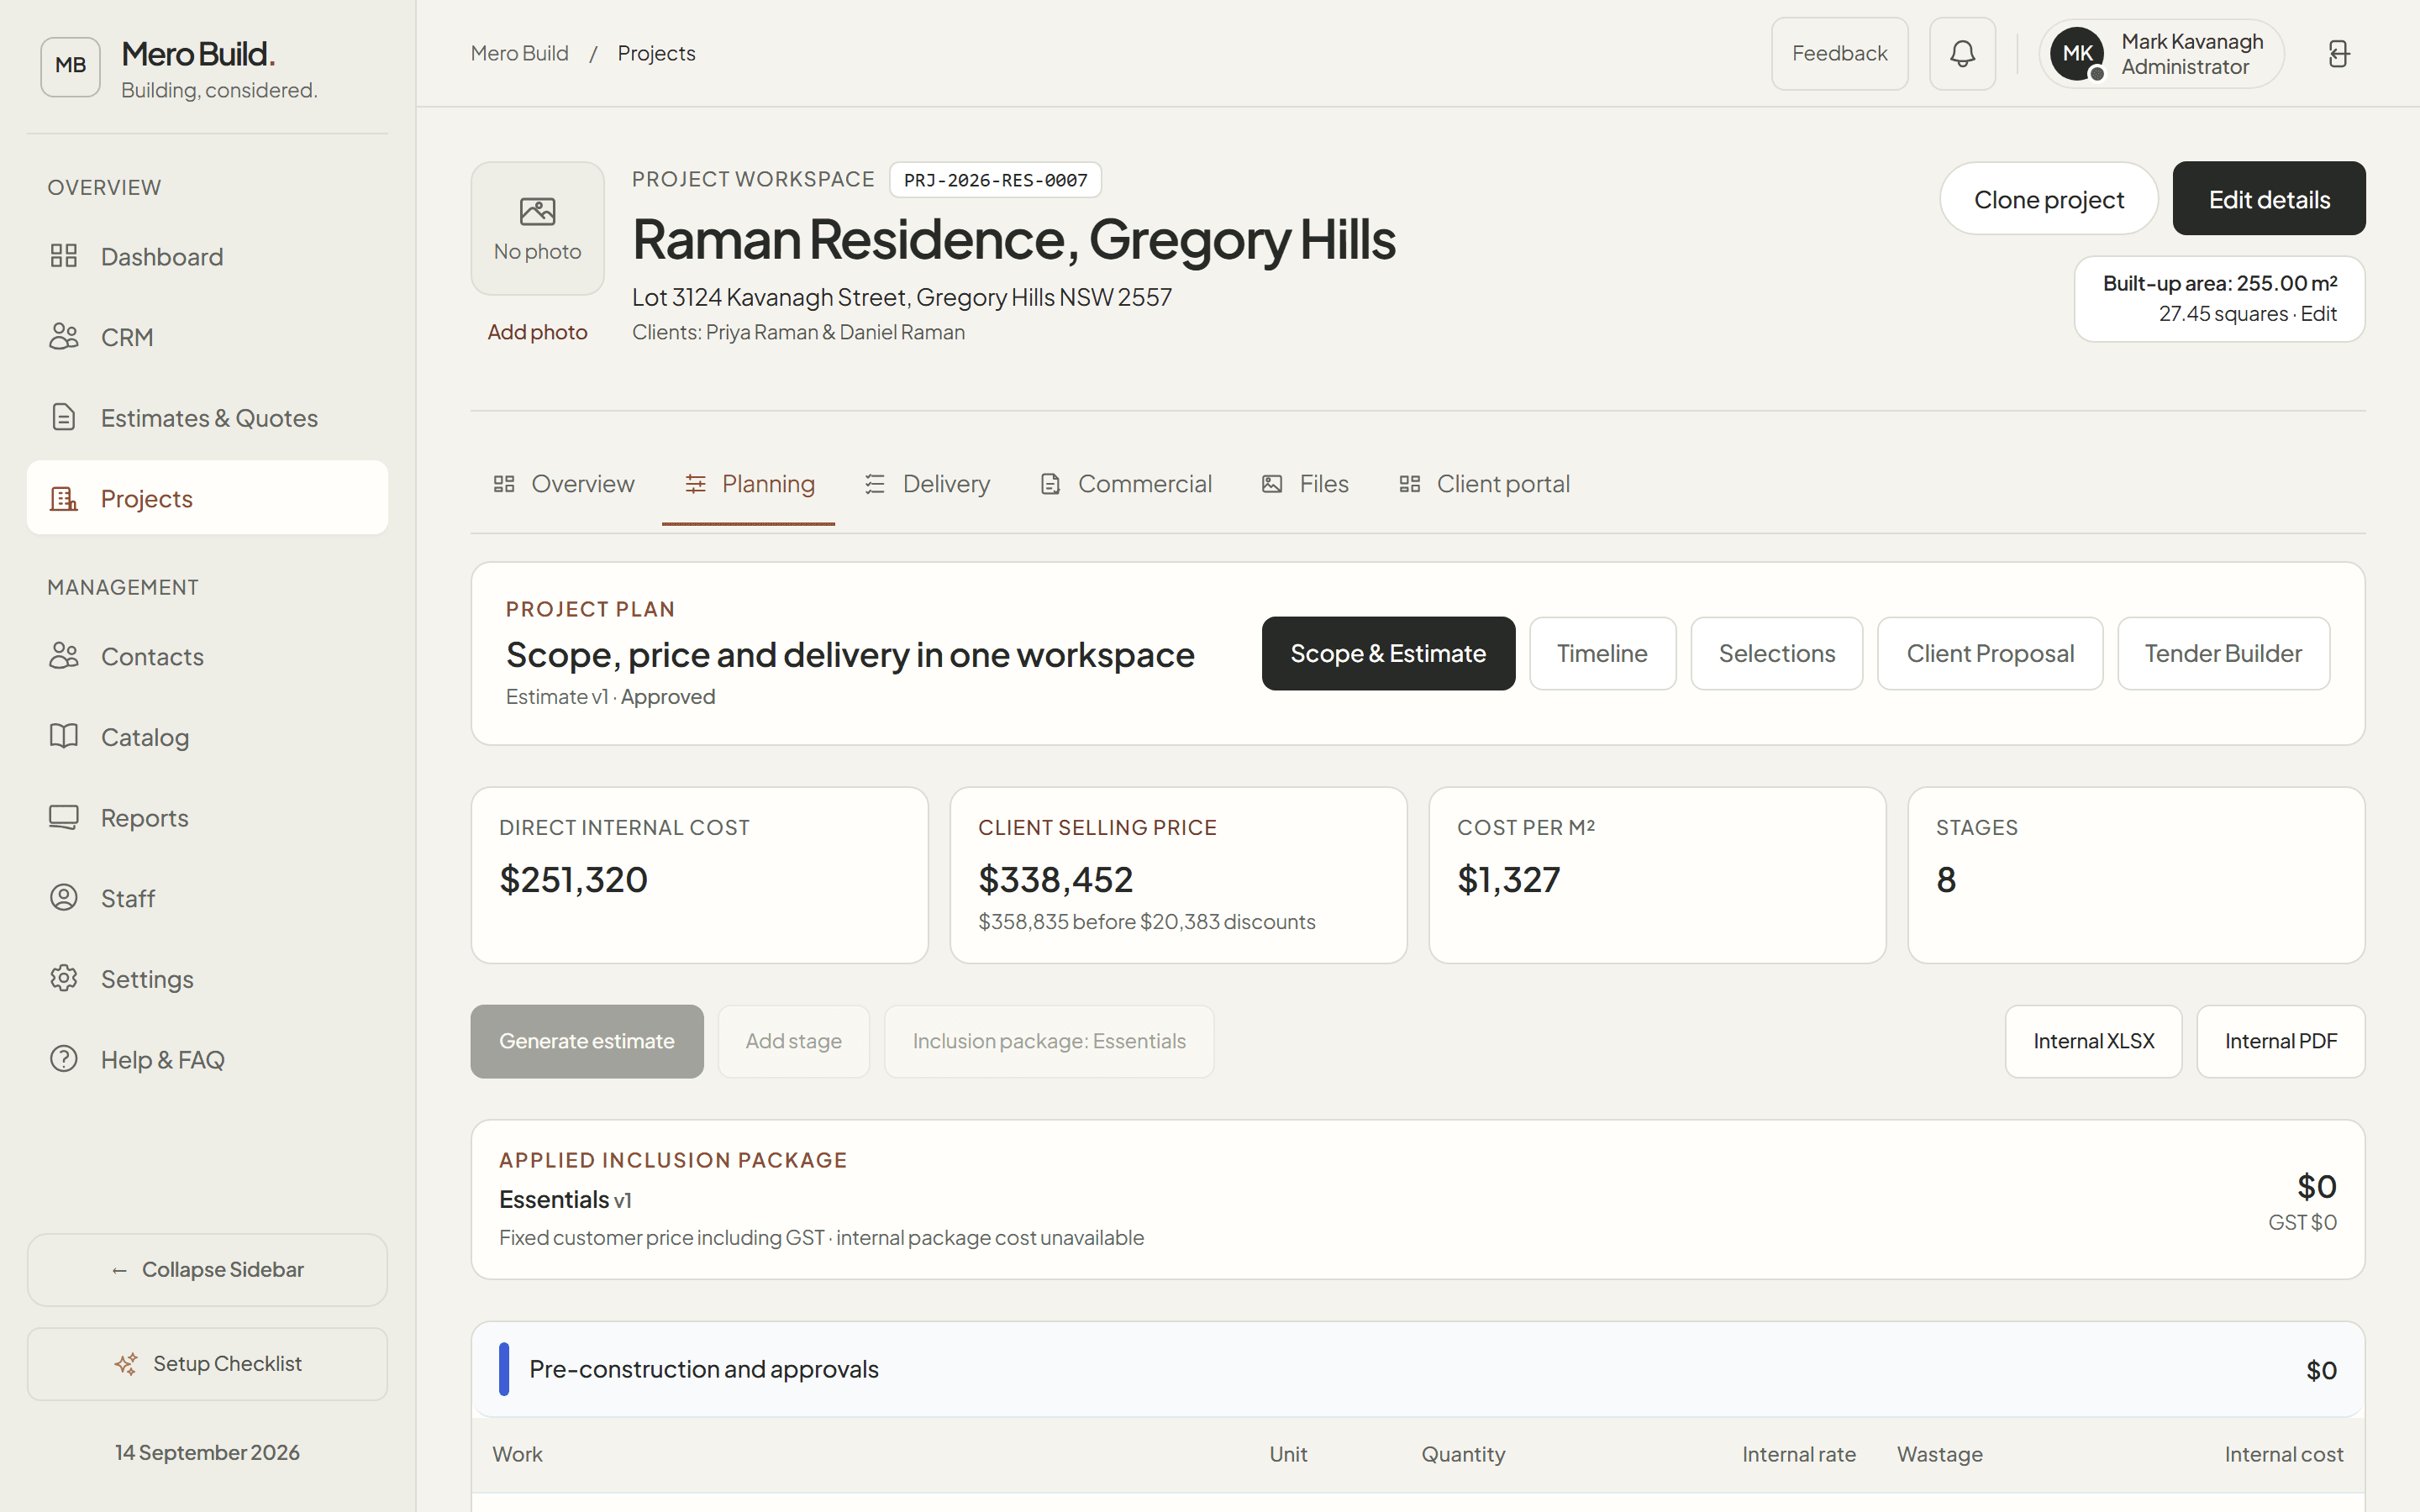This screenshot has height=1512, width=2420.
Task: Open the Catalog page
Action: point(207,737)
